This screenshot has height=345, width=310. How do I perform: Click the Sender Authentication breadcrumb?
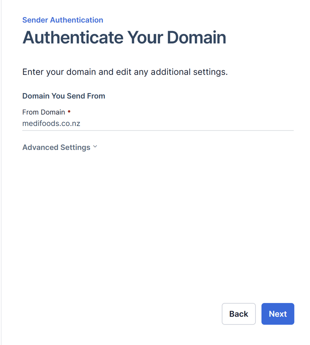tap(62, 20)
